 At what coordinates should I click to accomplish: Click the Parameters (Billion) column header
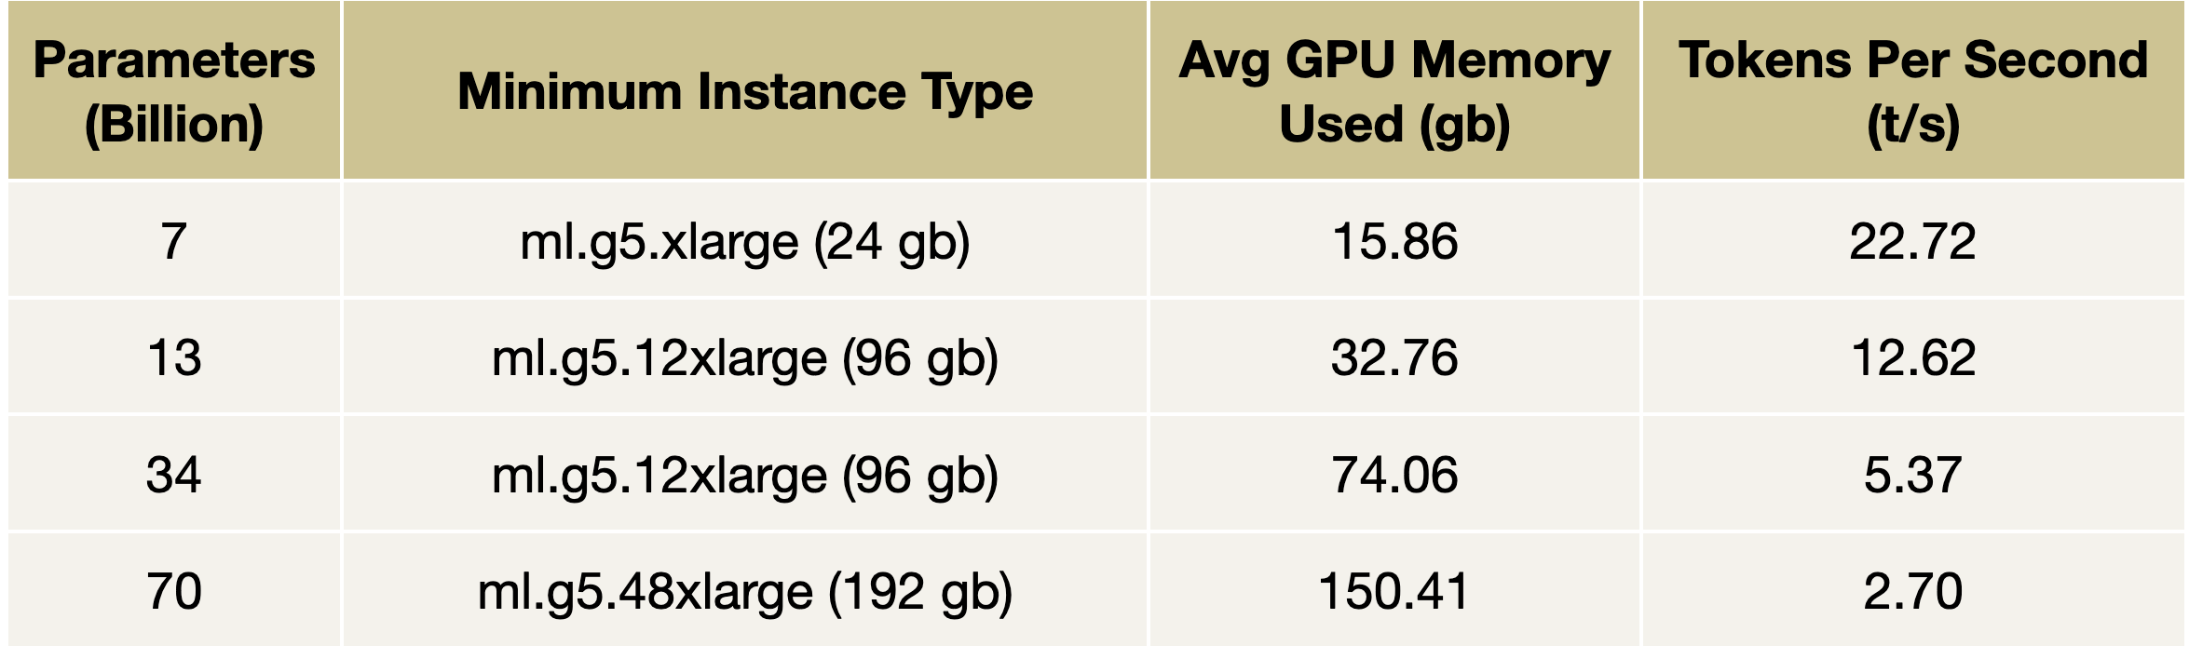[174, 91]
